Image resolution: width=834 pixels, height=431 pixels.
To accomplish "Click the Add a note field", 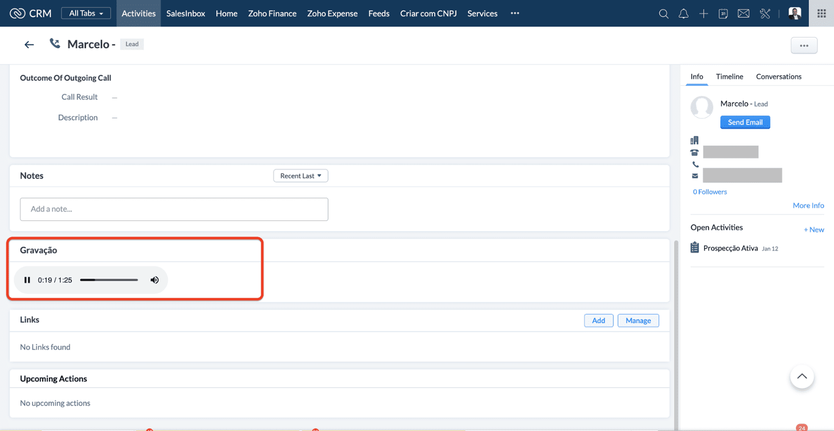I will [174, 209].
